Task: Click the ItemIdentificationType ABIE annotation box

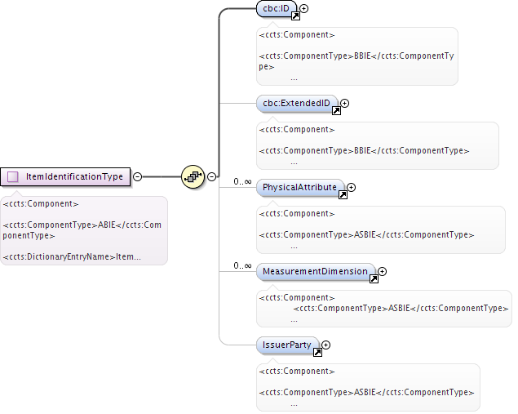Action: (83, 230)
